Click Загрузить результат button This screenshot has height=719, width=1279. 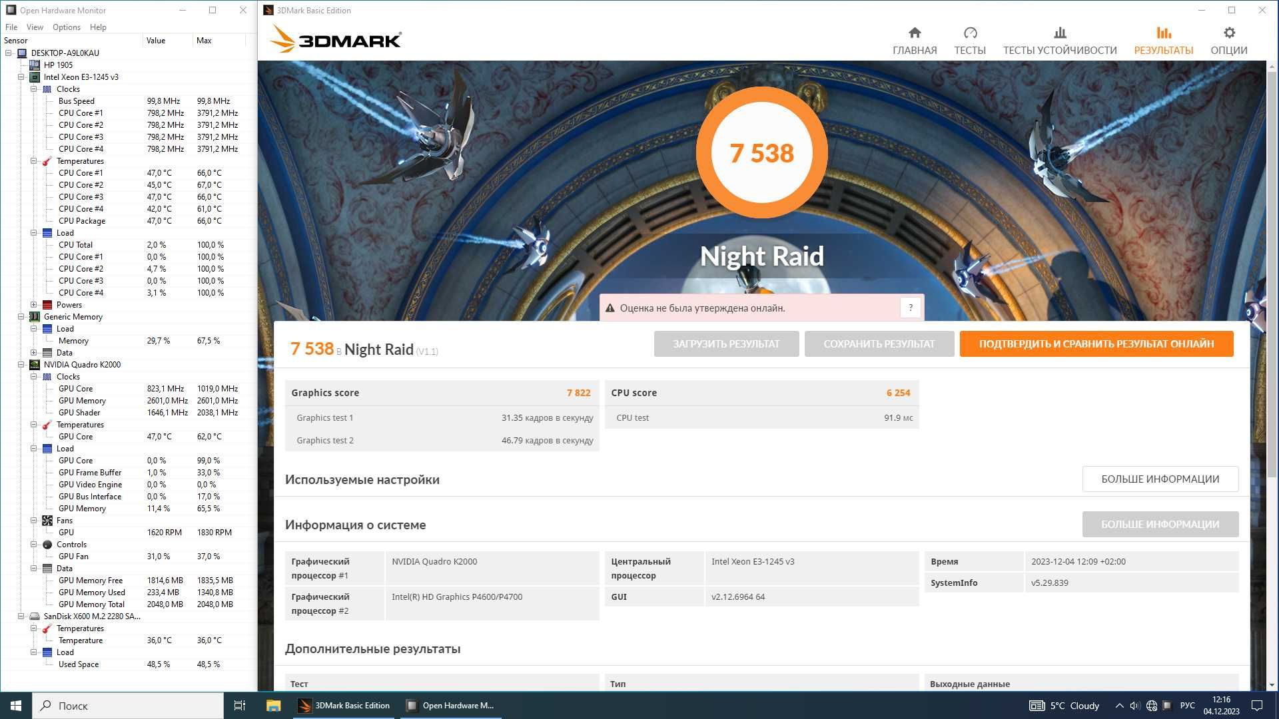(726, 344)
